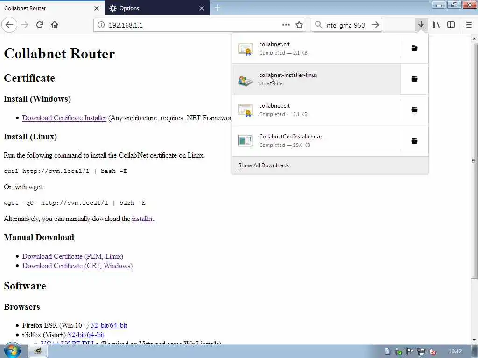
Task: Close the Options tab
Action: [x=202, y=8]
